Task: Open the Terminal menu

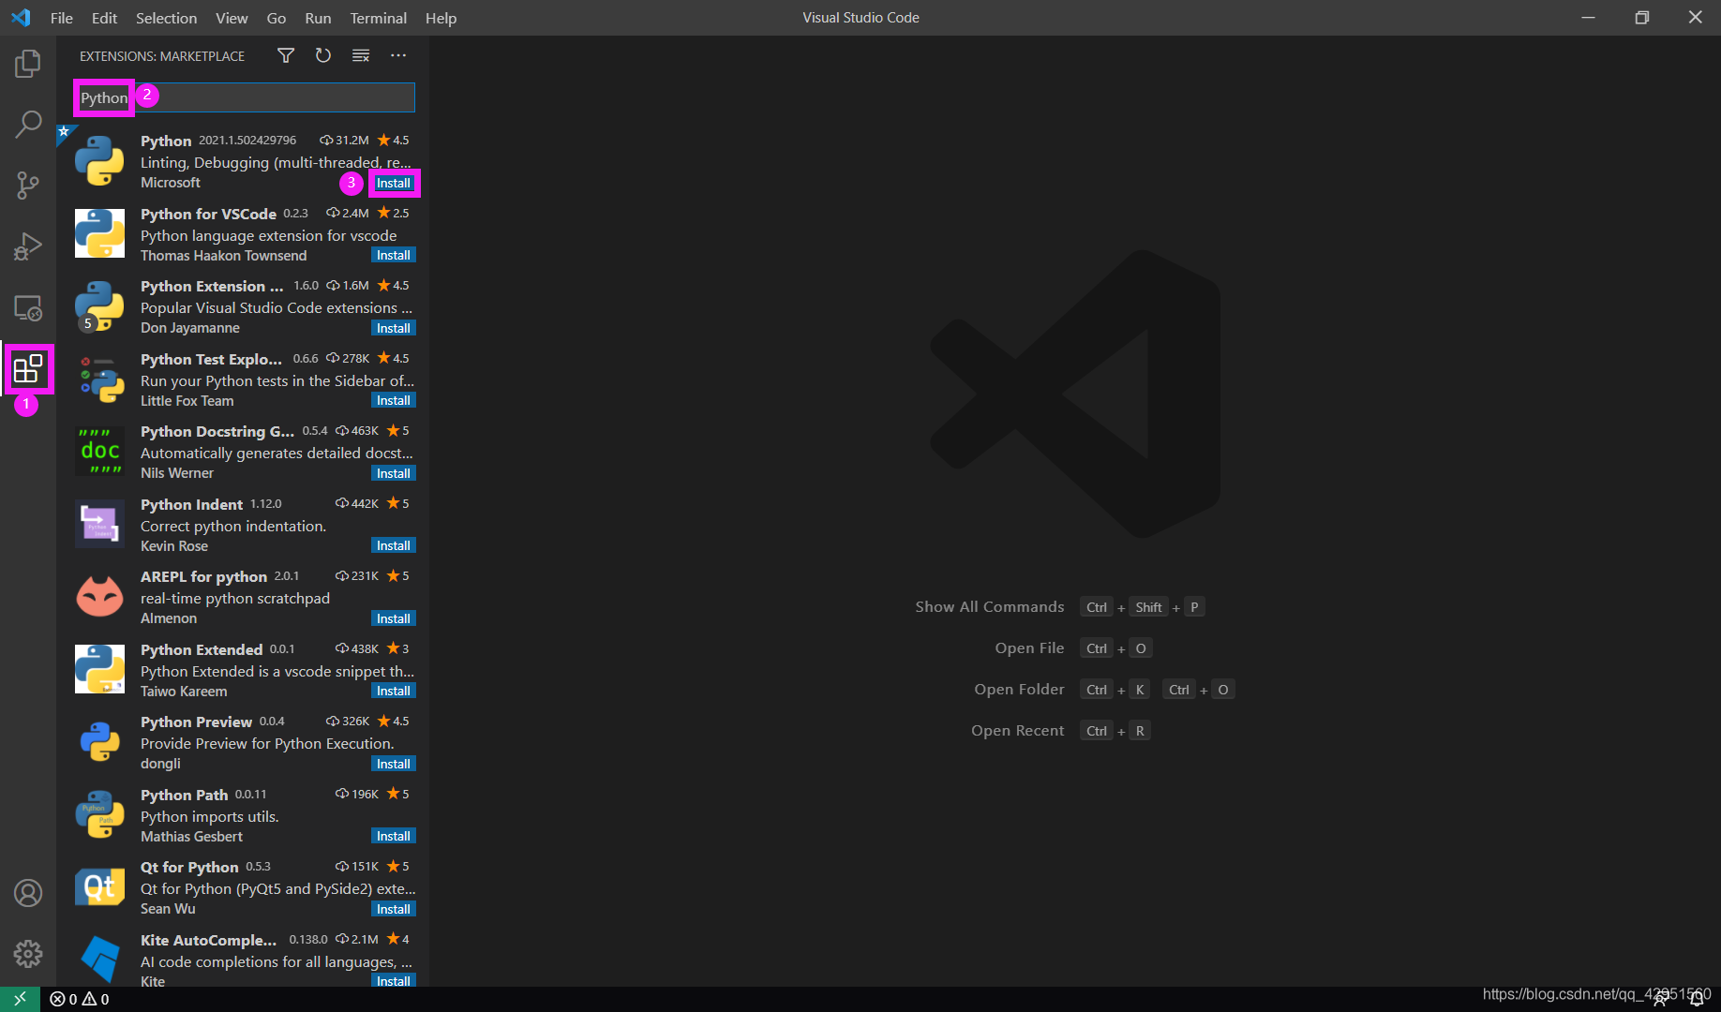Action: pos(378,18)
